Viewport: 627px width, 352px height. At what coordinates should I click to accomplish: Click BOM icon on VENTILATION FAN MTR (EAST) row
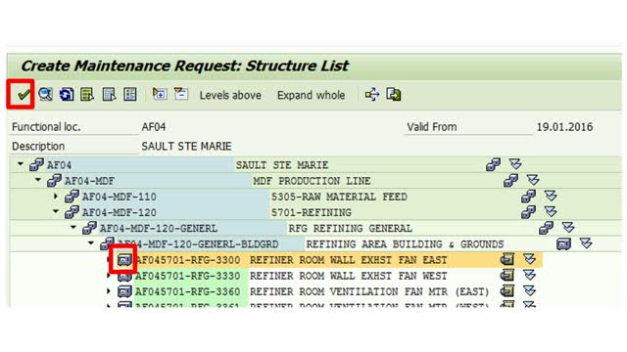[507, 291]
